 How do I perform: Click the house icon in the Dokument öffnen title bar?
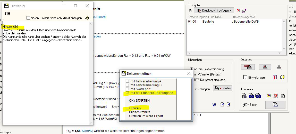[124, 73]
